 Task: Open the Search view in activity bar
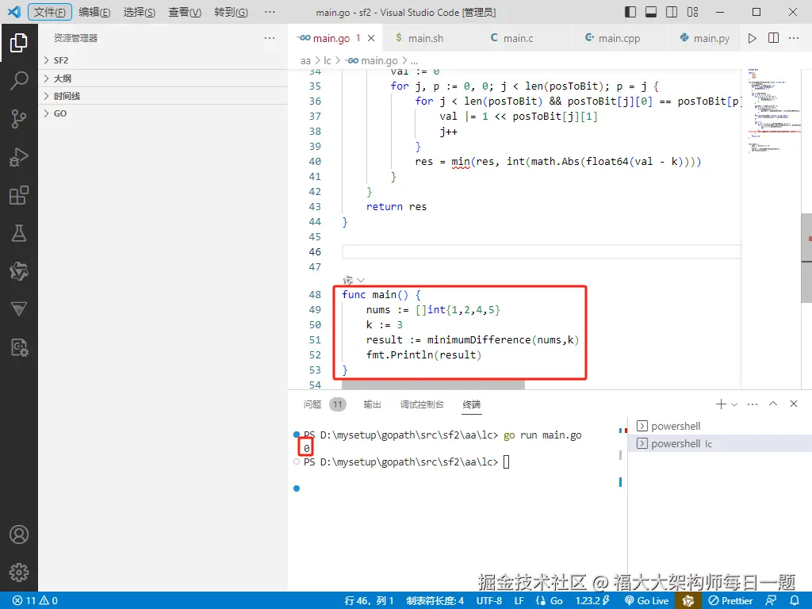[19, 80]
